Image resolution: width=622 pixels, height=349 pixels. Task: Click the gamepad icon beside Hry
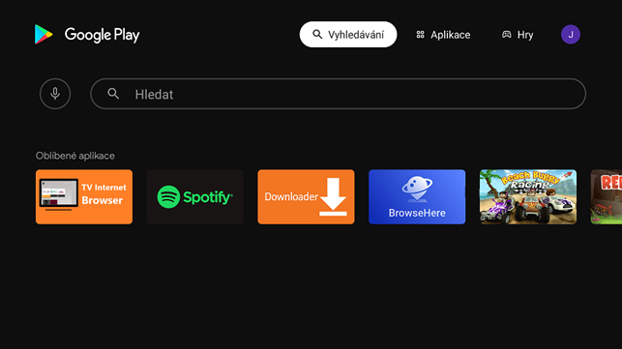pos(507,35)
